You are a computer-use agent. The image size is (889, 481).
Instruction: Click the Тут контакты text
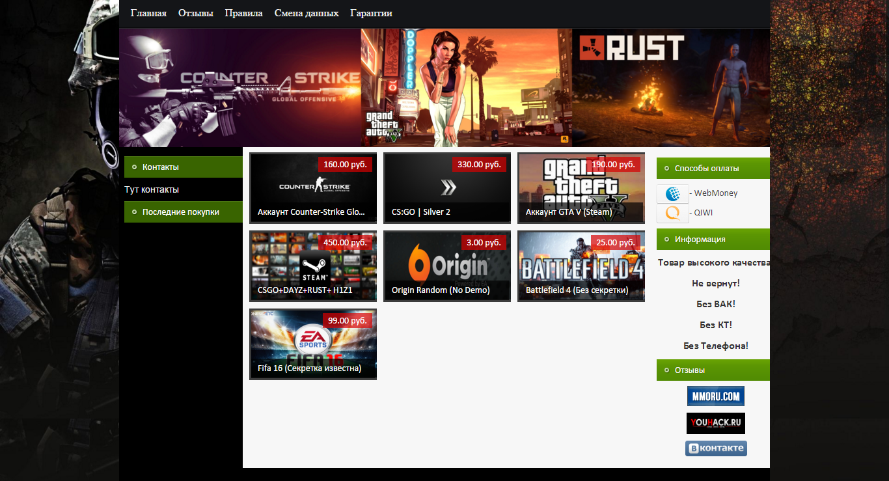coord(152,190)
